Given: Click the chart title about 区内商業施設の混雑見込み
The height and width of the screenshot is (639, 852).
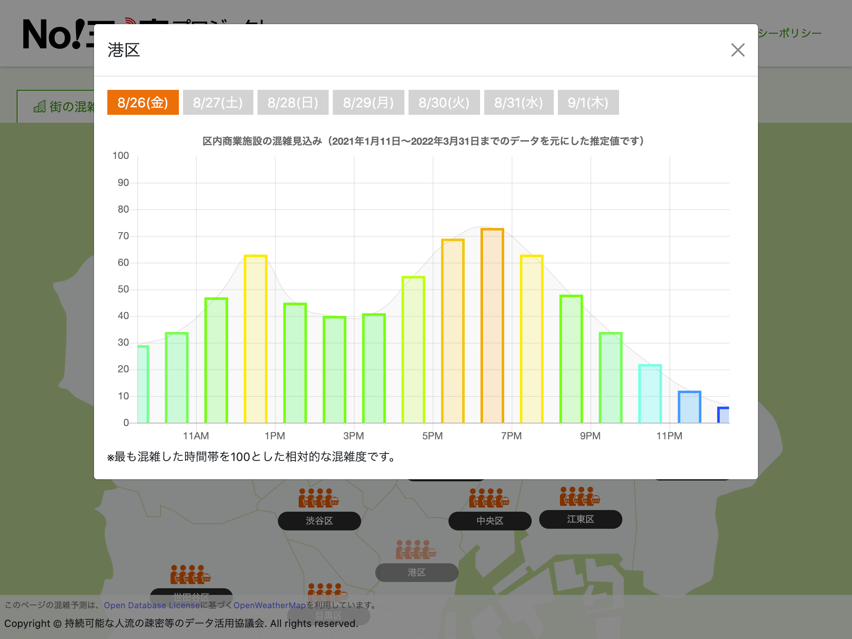Looking at the screenshot, I should coord(423,141).
